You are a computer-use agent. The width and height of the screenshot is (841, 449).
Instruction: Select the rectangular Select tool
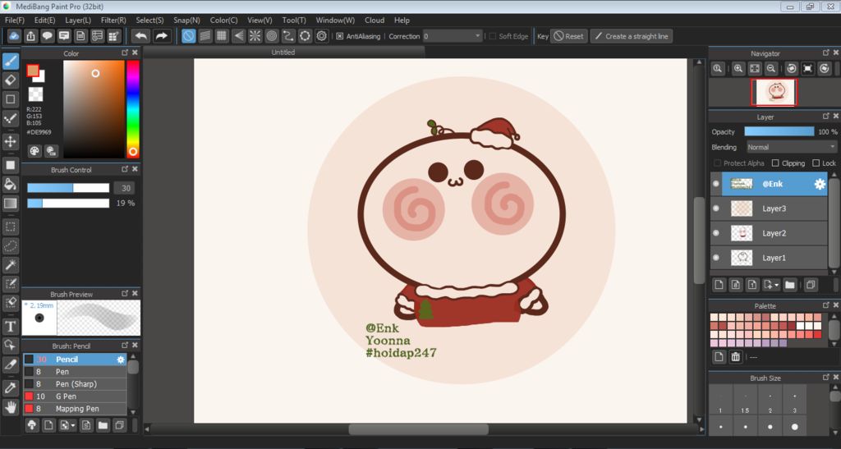(10, 227)
